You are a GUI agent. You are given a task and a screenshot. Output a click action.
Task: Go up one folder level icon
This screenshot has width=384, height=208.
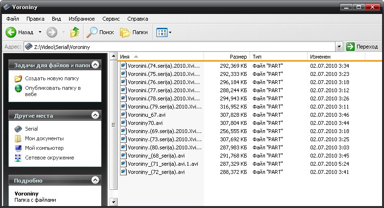[75, 32]
